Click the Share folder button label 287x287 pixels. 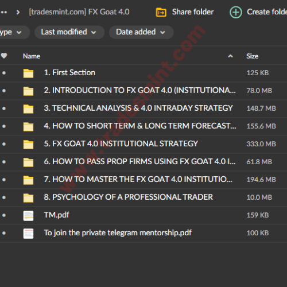pos(193,12)
